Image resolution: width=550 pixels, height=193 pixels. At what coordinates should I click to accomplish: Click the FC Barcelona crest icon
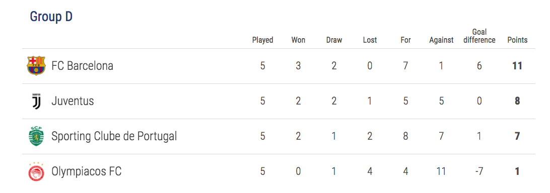click(x=36, y=66)
